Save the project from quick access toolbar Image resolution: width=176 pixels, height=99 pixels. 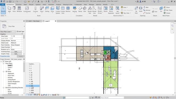point(10,1)
